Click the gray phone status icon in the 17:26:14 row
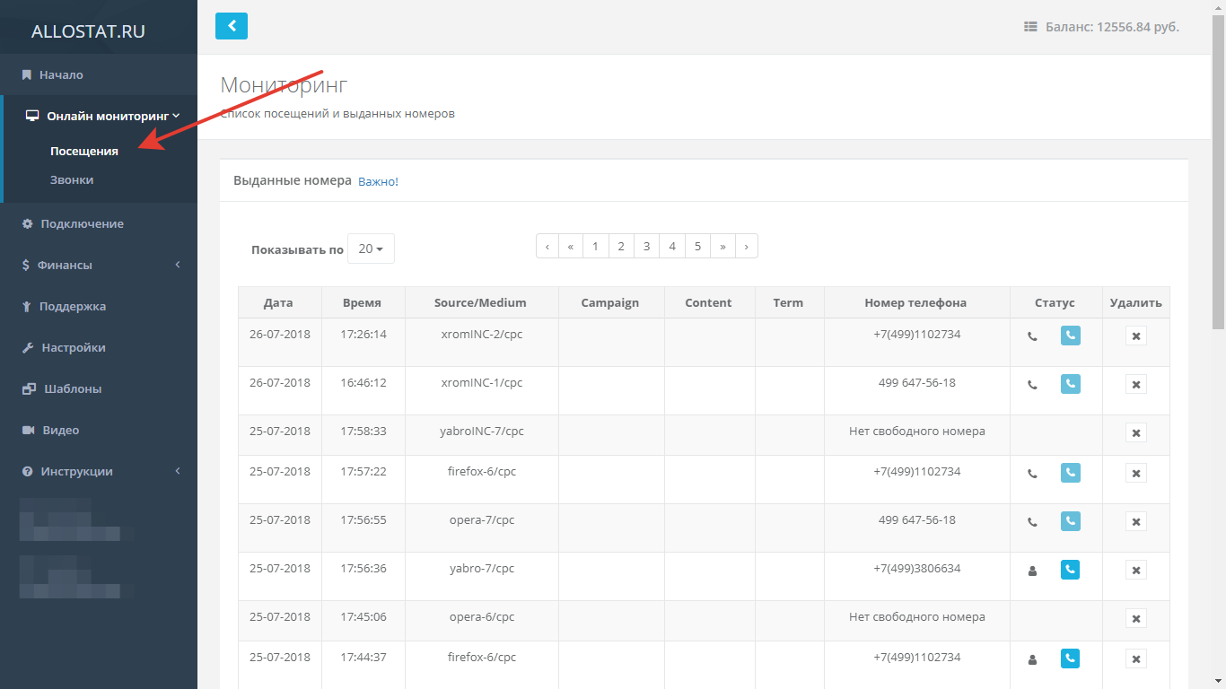 [x=1032, y=336]
